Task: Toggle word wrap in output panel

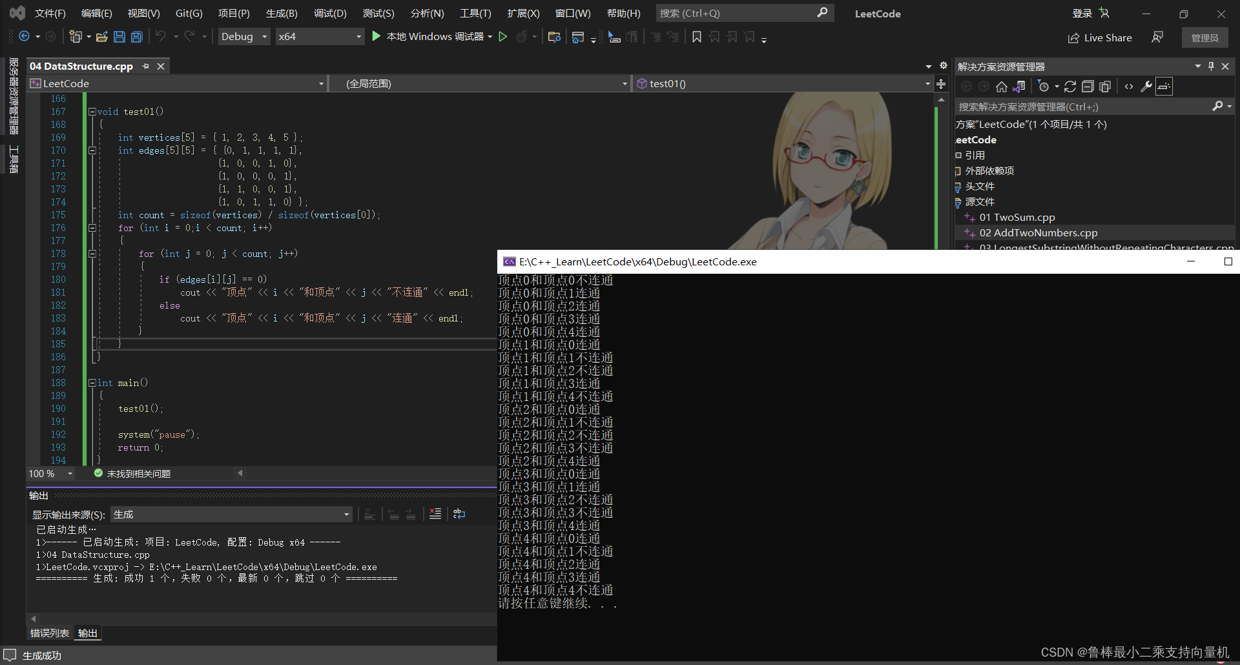Action: coord(459,514)
